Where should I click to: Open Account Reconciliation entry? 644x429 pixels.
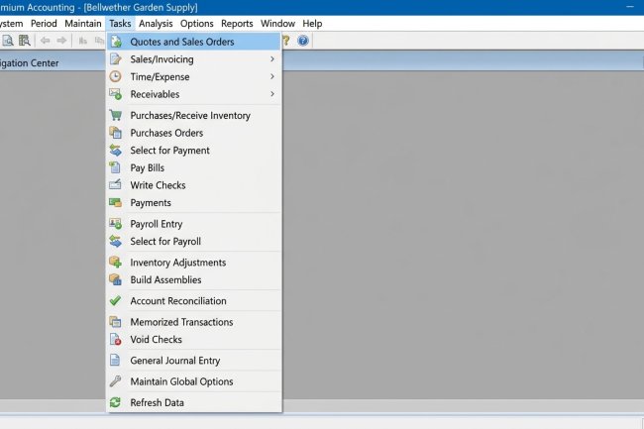click(194, 300)
